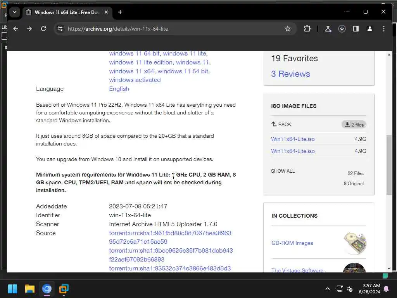Bookmark this page with the star icon

coord(288,29)
